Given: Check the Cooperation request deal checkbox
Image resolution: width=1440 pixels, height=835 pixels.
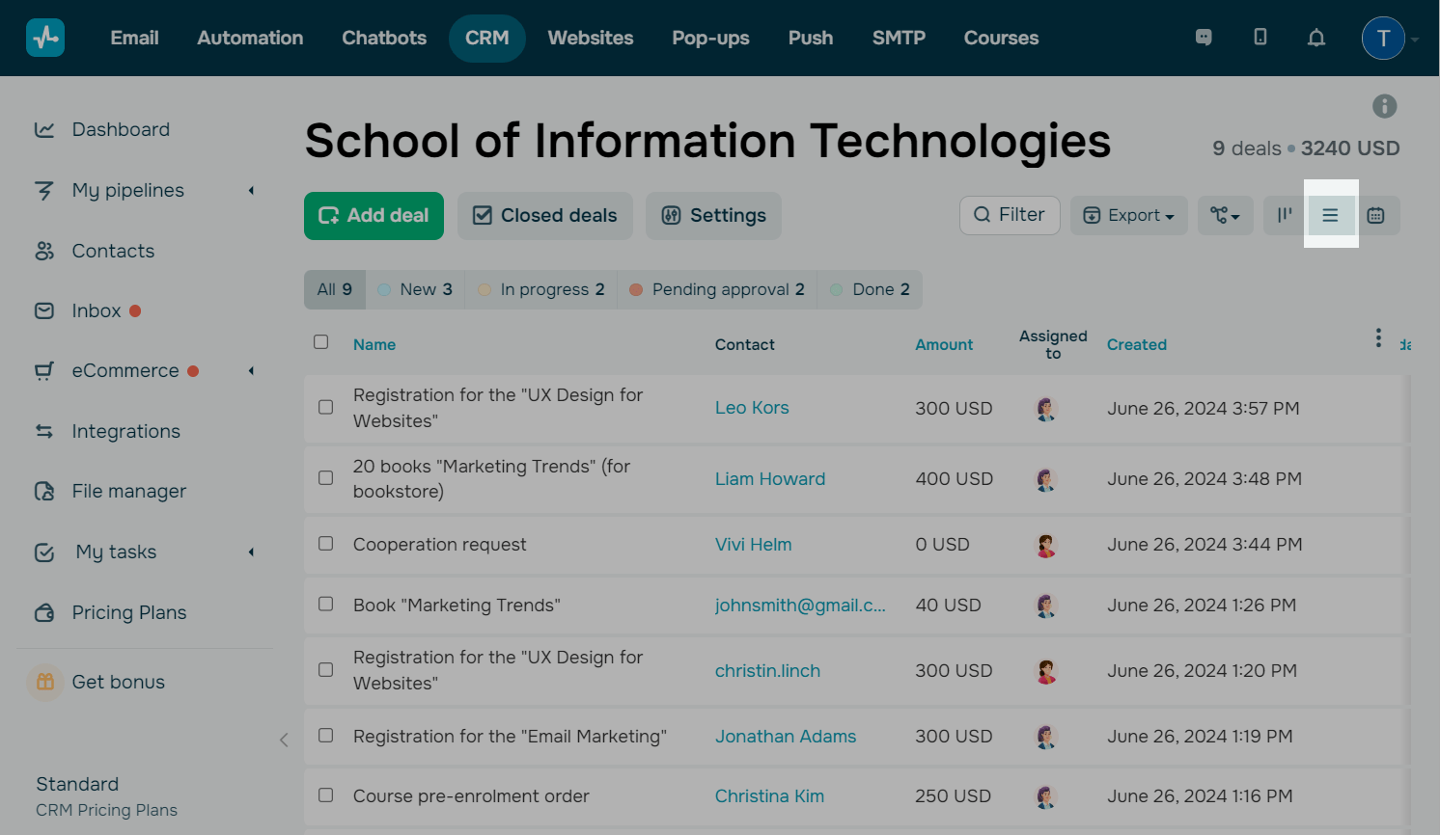Looking at the screenshot, I should point(326,544).
